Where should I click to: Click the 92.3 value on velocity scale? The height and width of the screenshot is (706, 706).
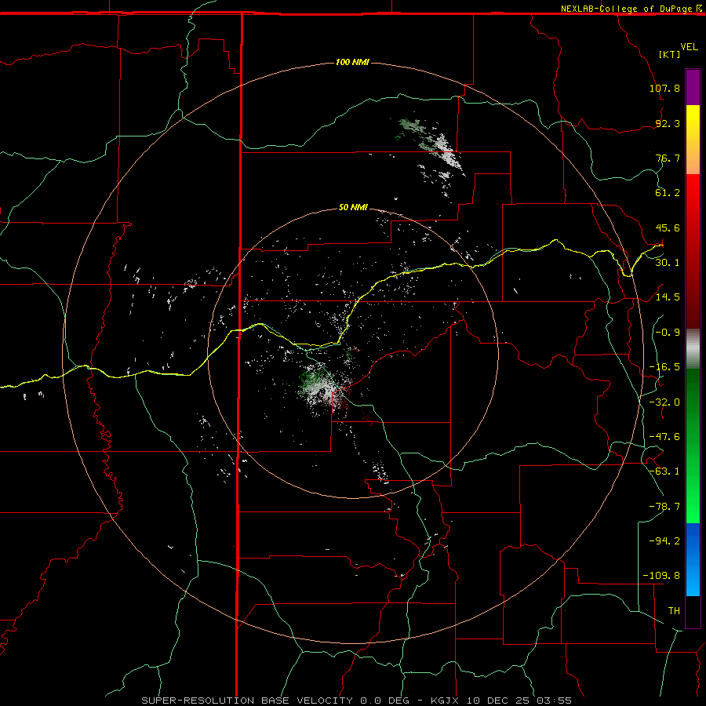[x=668, y=123]
